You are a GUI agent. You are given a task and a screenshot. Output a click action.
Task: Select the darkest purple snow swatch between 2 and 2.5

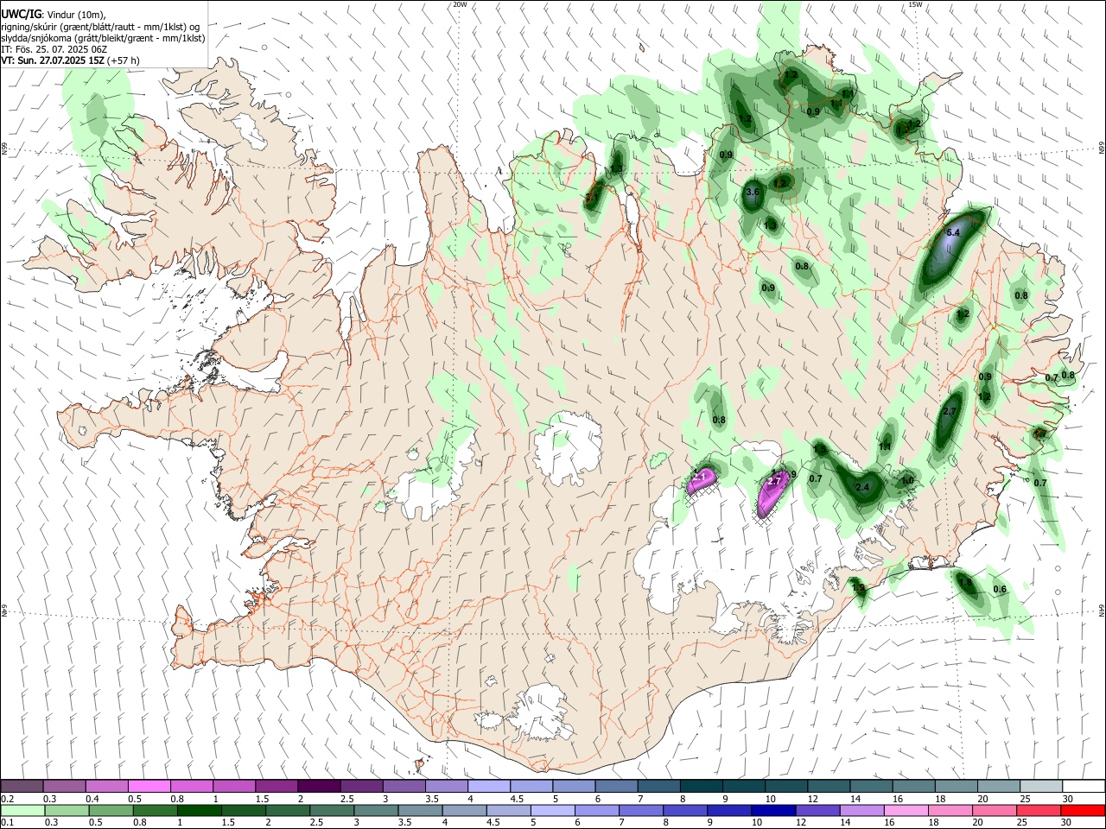tap(318, 786)
